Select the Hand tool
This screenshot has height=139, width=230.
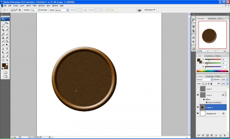point(3,60)
